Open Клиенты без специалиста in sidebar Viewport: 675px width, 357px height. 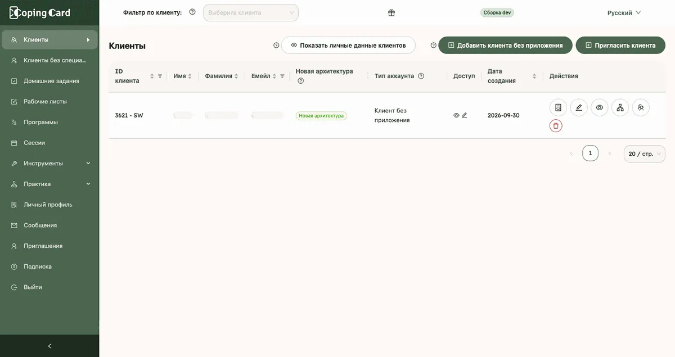point(49,60)
